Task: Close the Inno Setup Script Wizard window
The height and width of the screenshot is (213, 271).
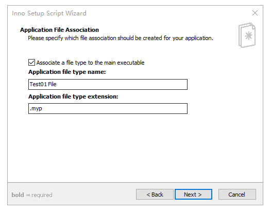Action: [255, 13]
